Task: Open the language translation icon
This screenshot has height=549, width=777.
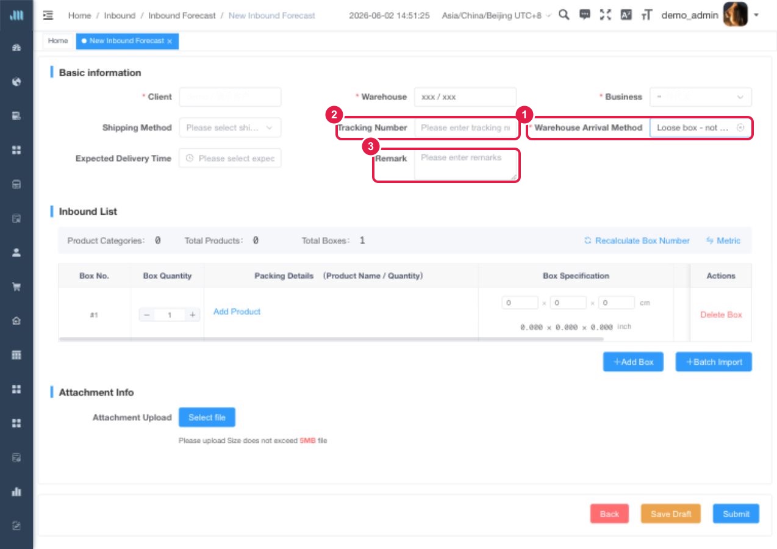Action: click(626, 15)
